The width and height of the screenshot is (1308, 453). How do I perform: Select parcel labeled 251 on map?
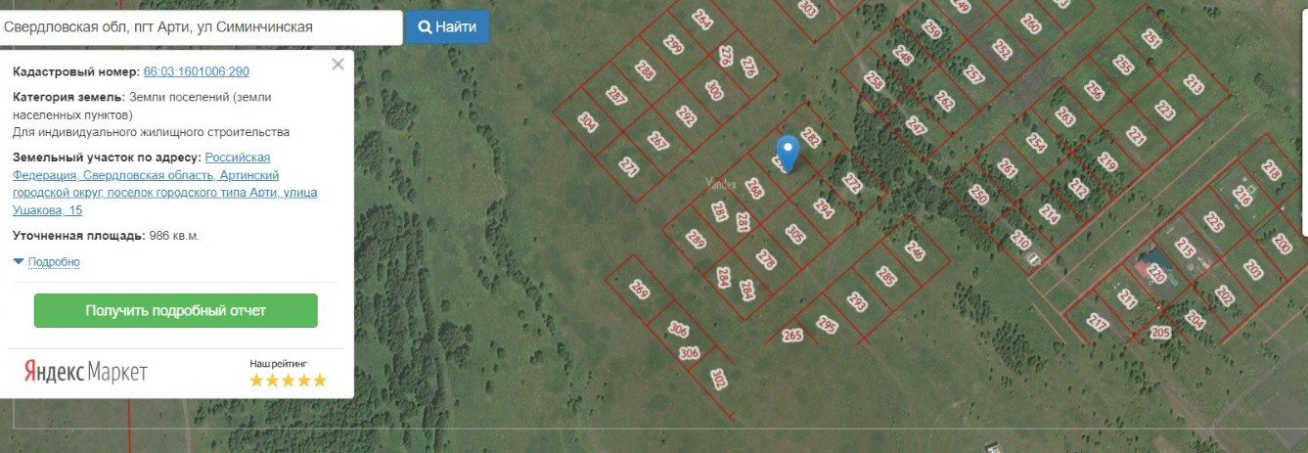(1151, 39)
